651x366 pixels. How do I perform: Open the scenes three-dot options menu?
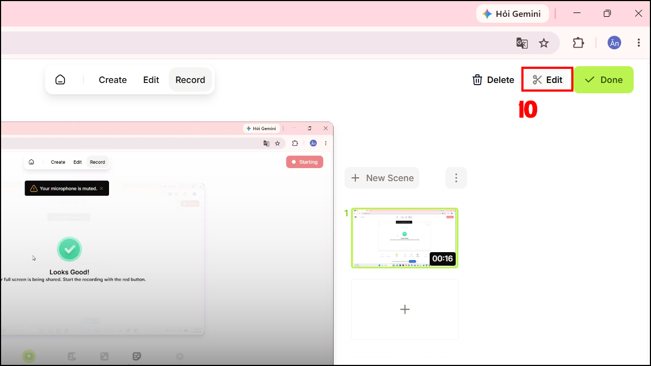pos(456,178)
